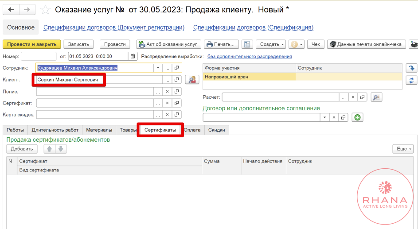This screenshot has width=418, height=229.
Task: Switch to the Материалы tab
Action: (x=99, y=130)
